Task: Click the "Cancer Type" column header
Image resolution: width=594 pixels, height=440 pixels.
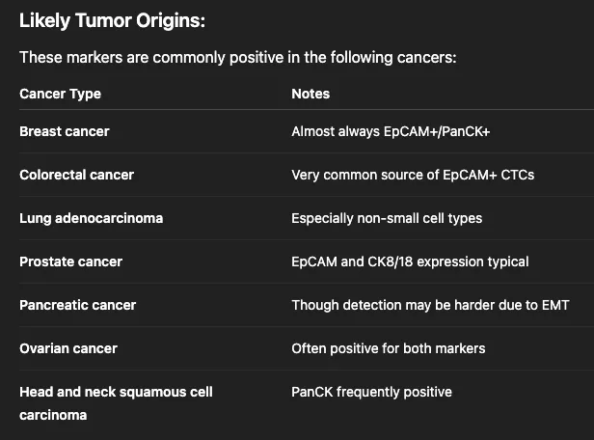Action: click(x=60, y=94)
